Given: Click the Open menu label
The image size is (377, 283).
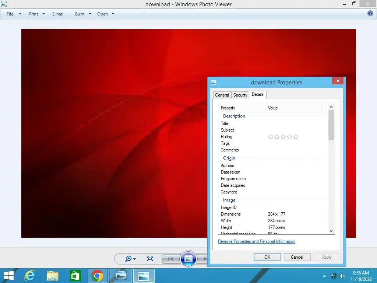Looking at the screenshot, I should (102, 14).
